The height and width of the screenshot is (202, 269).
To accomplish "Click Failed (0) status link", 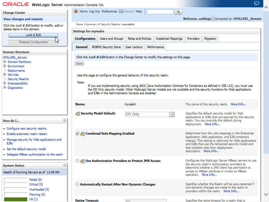I will pos(36,180).
